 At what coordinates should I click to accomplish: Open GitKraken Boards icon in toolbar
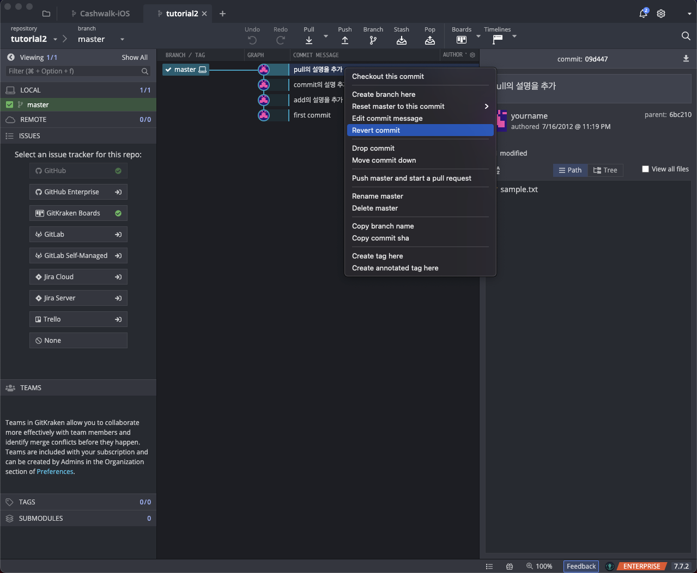[462, 40]
